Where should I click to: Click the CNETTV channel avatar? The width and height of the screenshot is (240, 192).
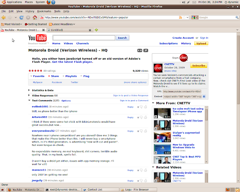pyautogui.click(x=158, y=68)
